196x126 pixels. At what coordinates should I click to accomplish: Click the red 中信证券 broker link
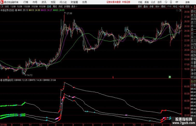[x=126, y=2]
